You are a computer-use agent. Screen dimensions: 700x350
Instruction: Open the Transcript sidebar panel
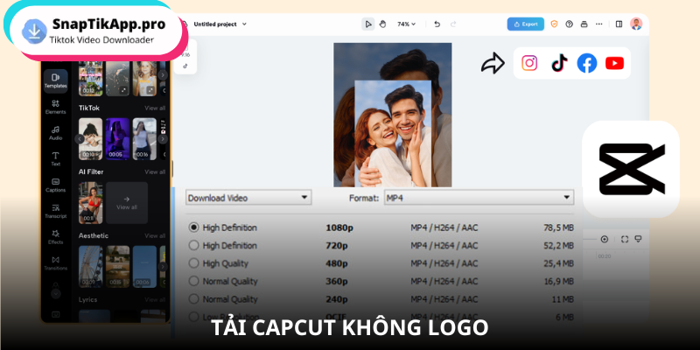55,211
